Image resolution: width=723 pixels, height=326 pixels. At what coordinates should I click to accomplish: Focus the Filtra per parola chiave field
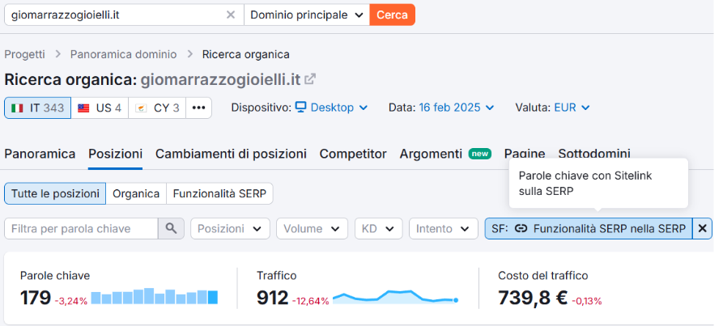(x=81, y=229)
